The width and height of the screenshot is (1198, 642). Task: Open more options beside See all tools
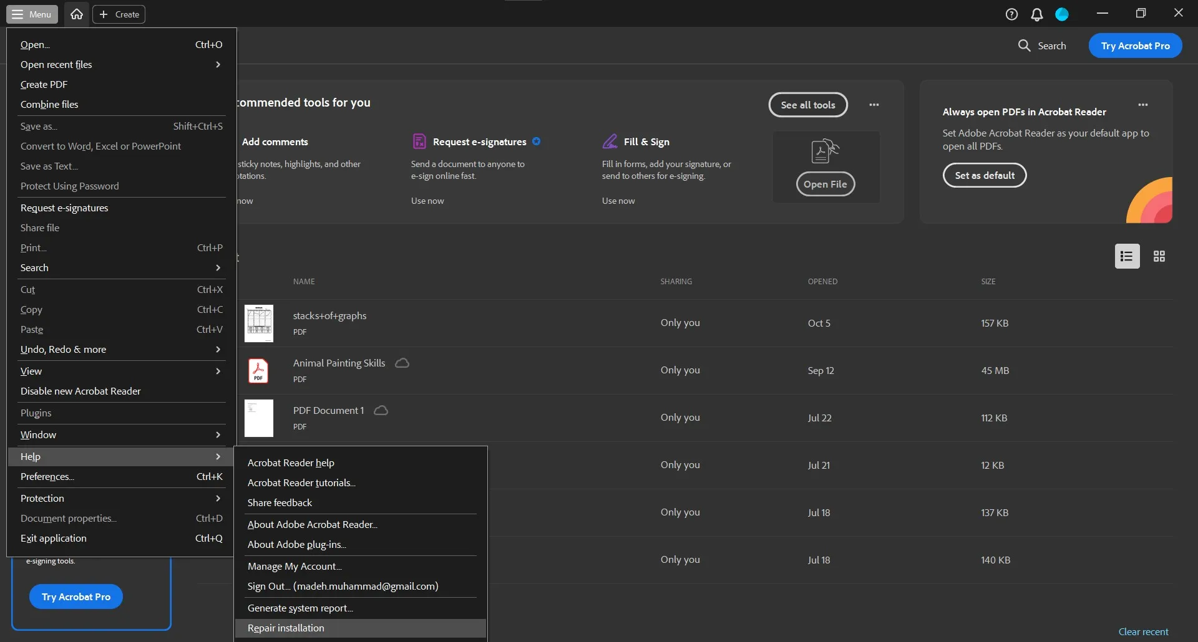874,105
